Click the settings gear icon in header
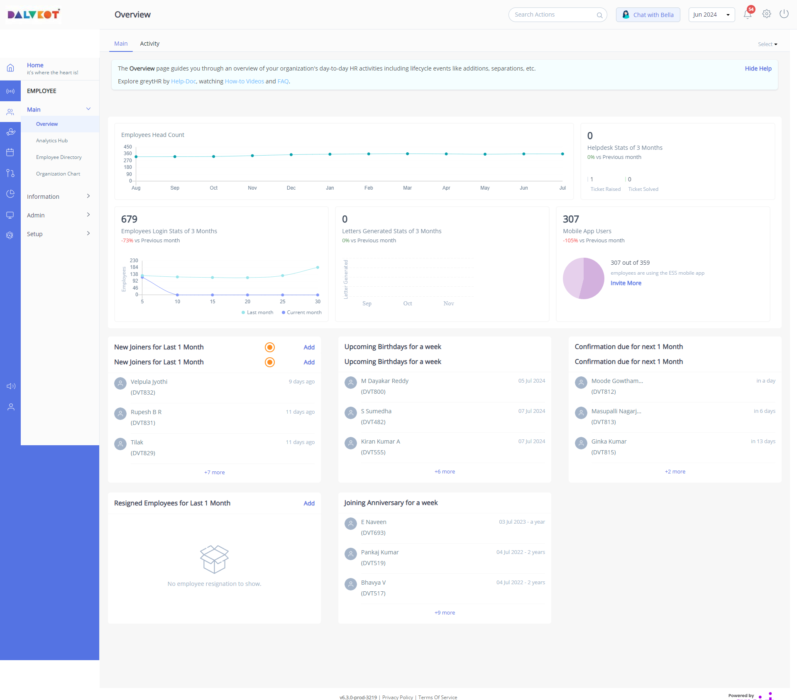797x700 pixels. click(x=767, y=14)
